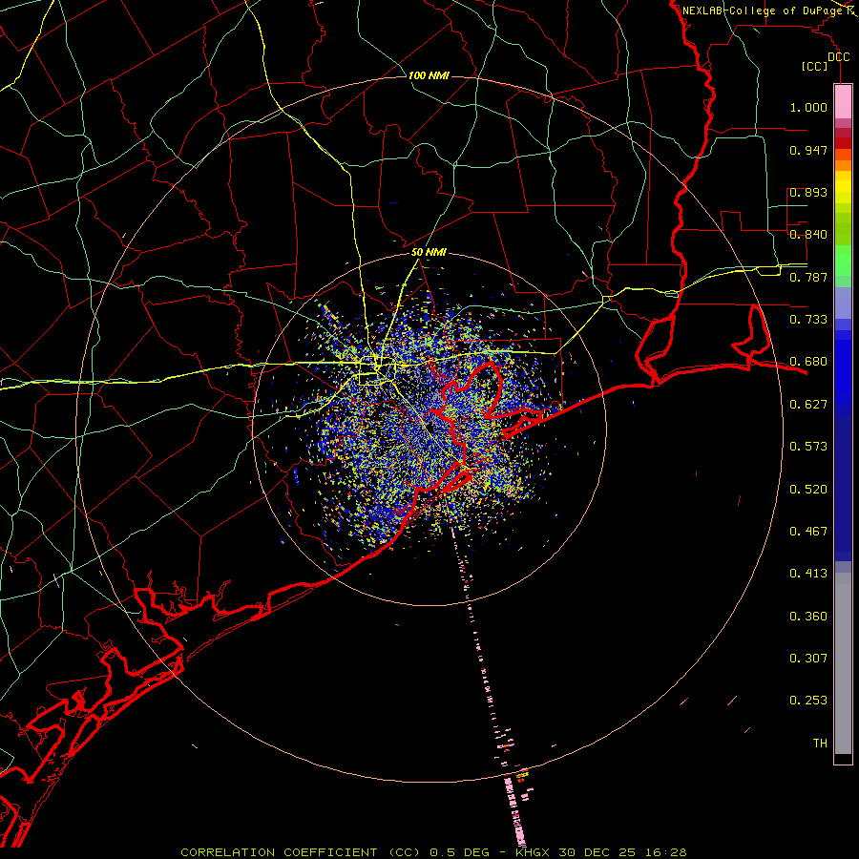Click the pink segment at color bar top

[843, 102]
